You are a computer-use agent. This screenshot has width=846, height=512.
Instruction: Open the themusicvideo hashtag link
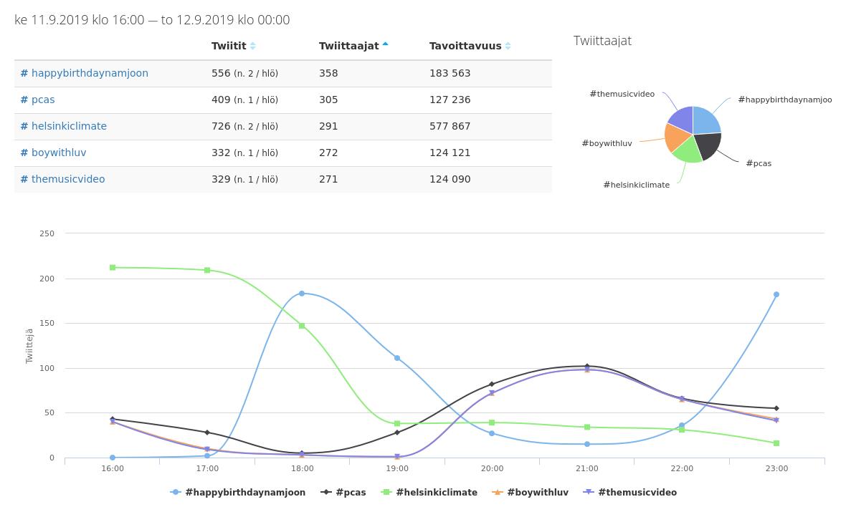[62, 179]
